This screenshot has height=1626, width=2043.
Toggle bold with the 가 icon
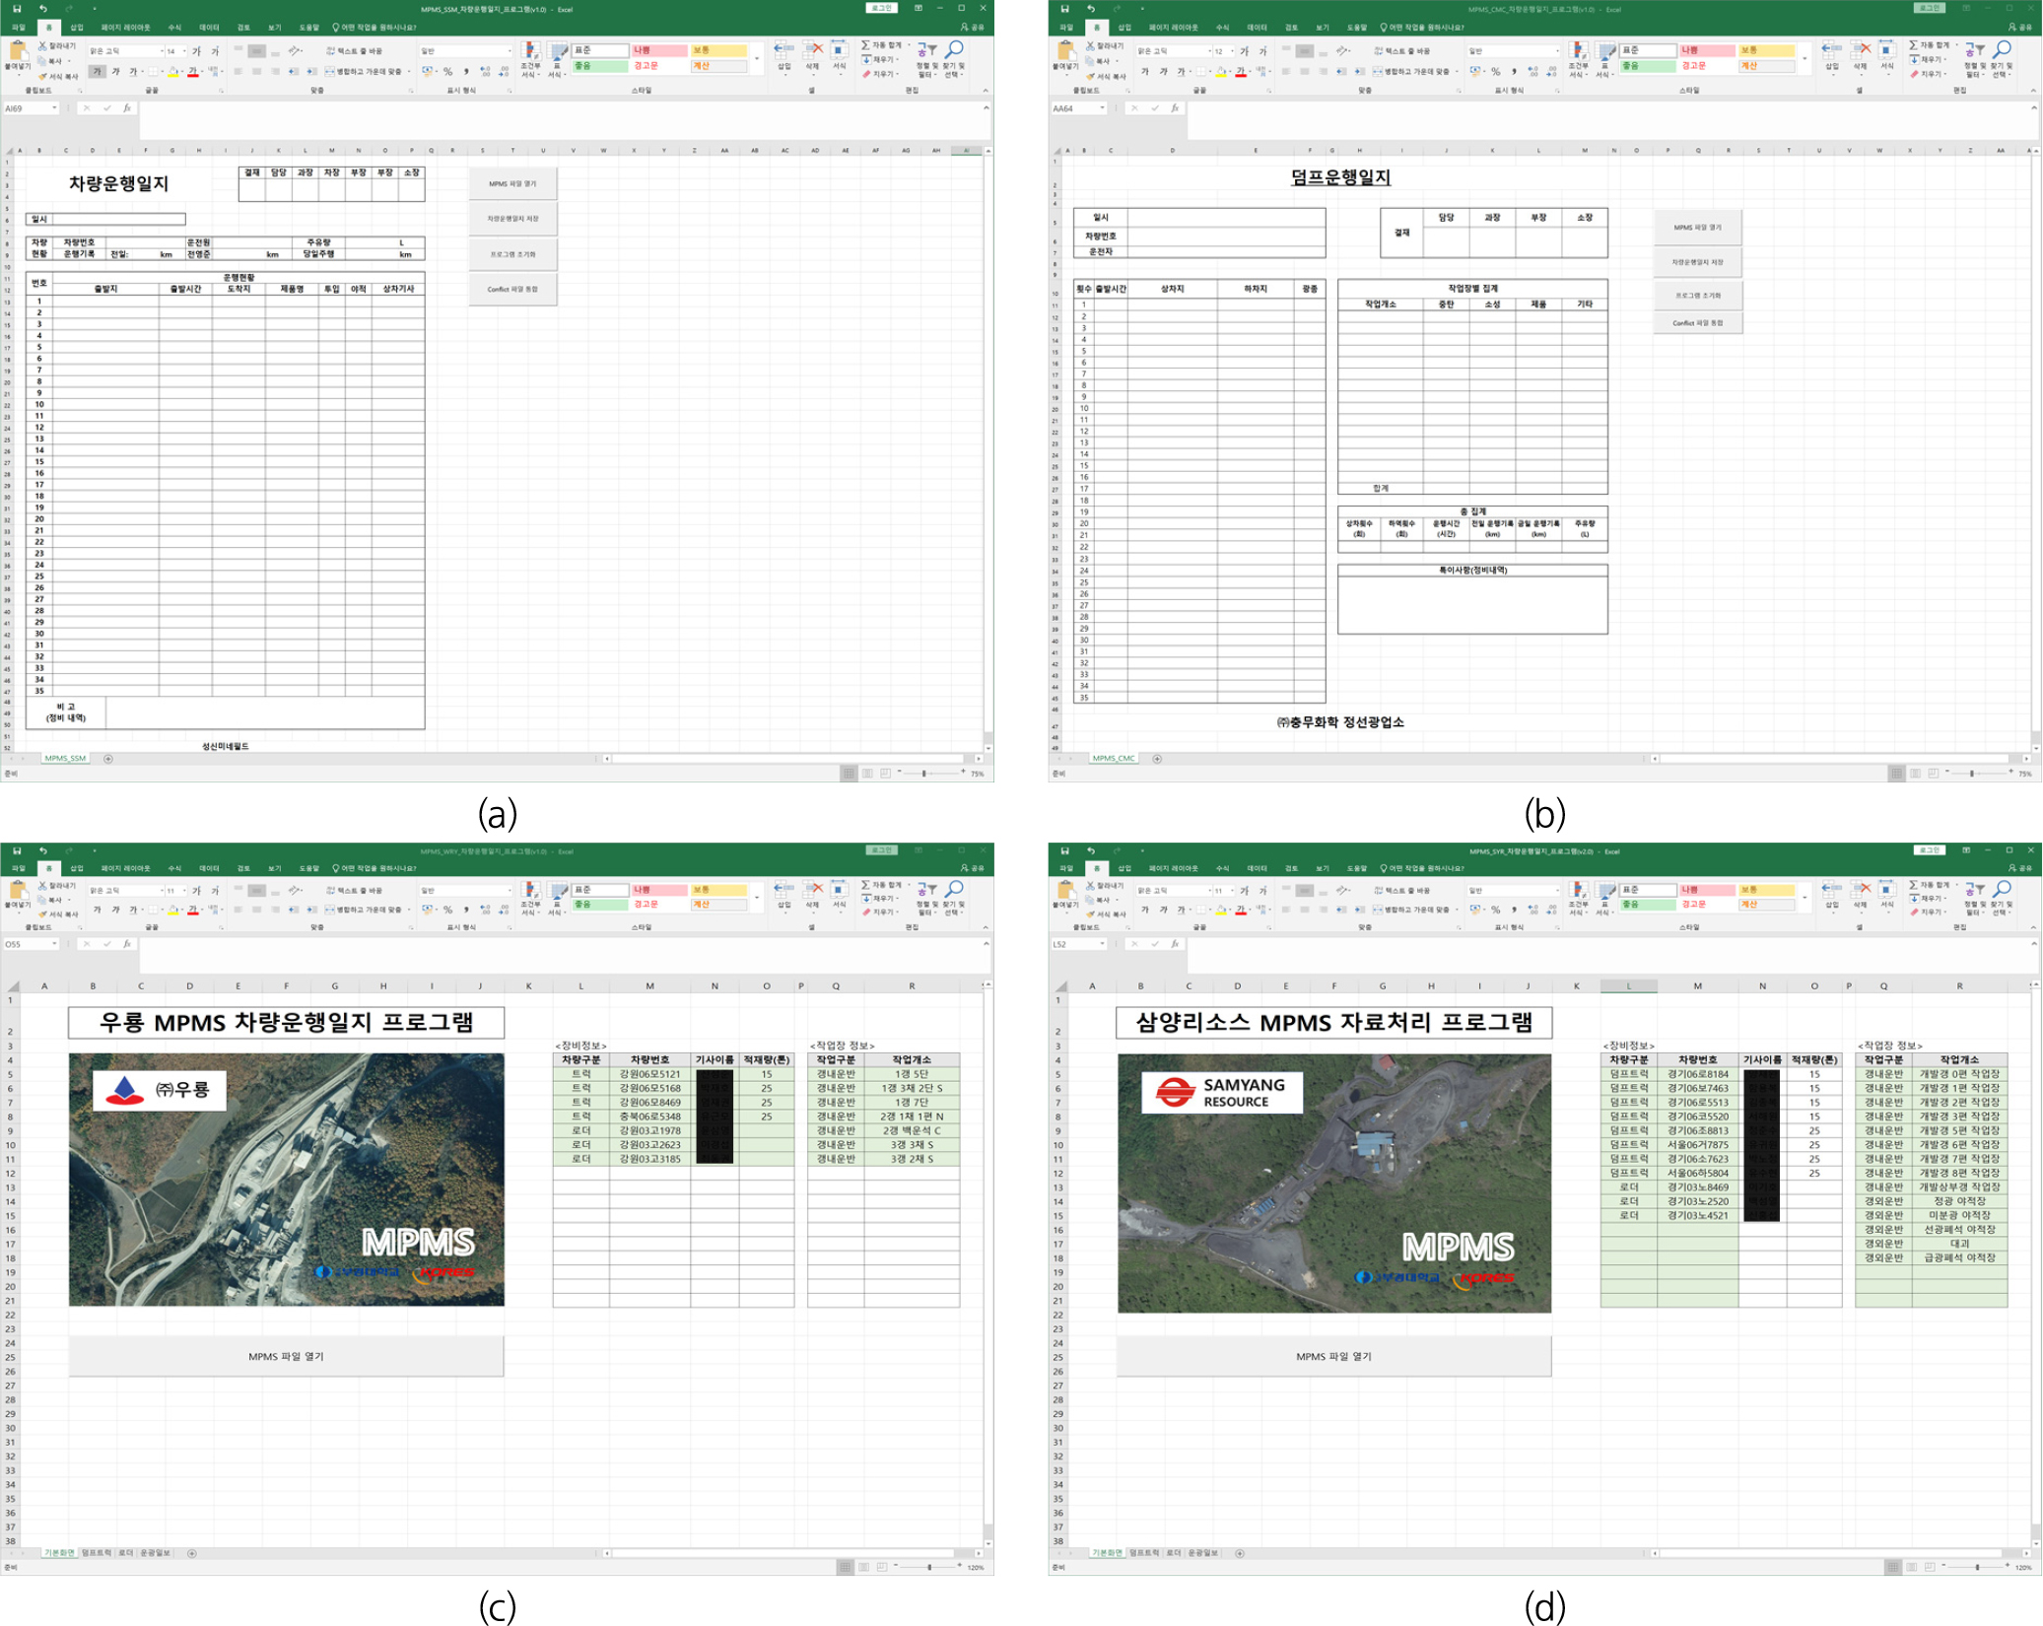coord(96,71)
